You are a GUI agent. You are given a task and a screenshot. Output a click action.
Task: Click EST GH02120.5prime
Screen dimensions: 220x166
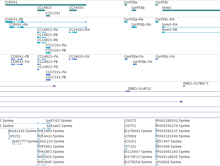pyautogui.click(x=39, y=144)
